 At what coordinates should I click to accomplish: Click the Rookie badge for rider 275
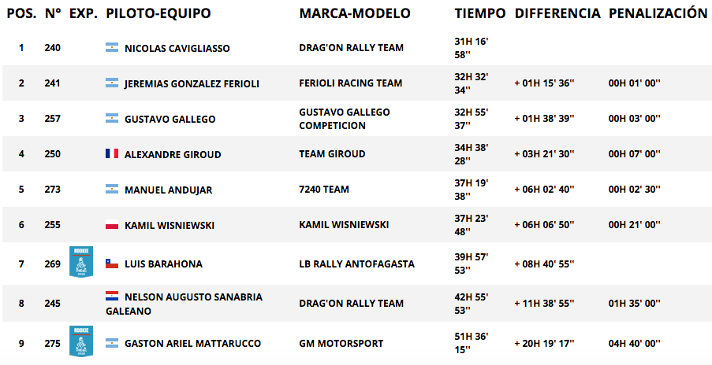[x=81, y=341]
